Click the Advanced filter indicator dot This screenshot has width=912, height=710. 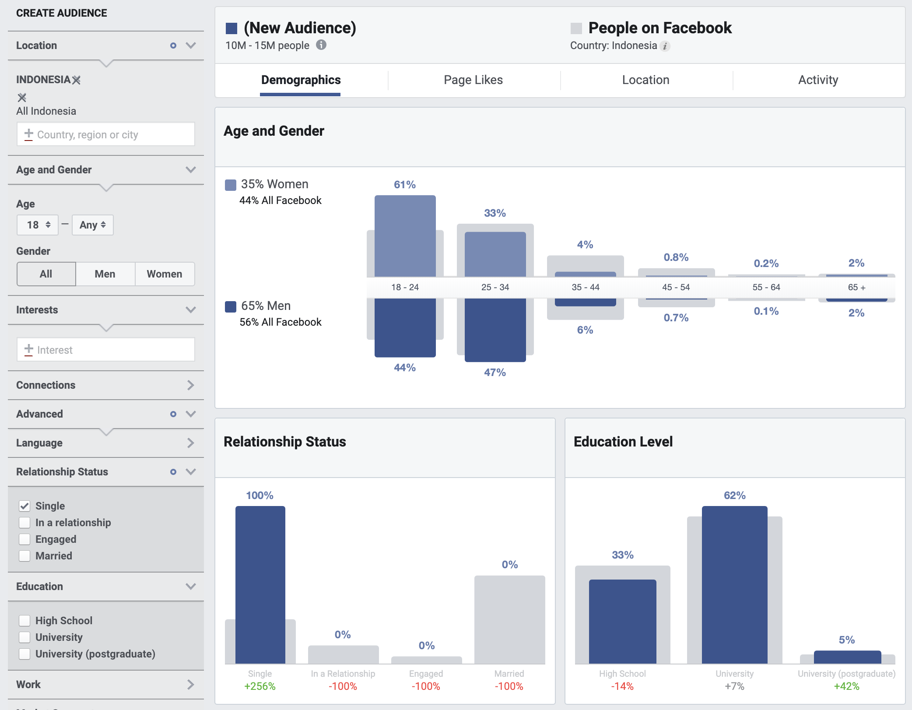click(x=173, y=414)
